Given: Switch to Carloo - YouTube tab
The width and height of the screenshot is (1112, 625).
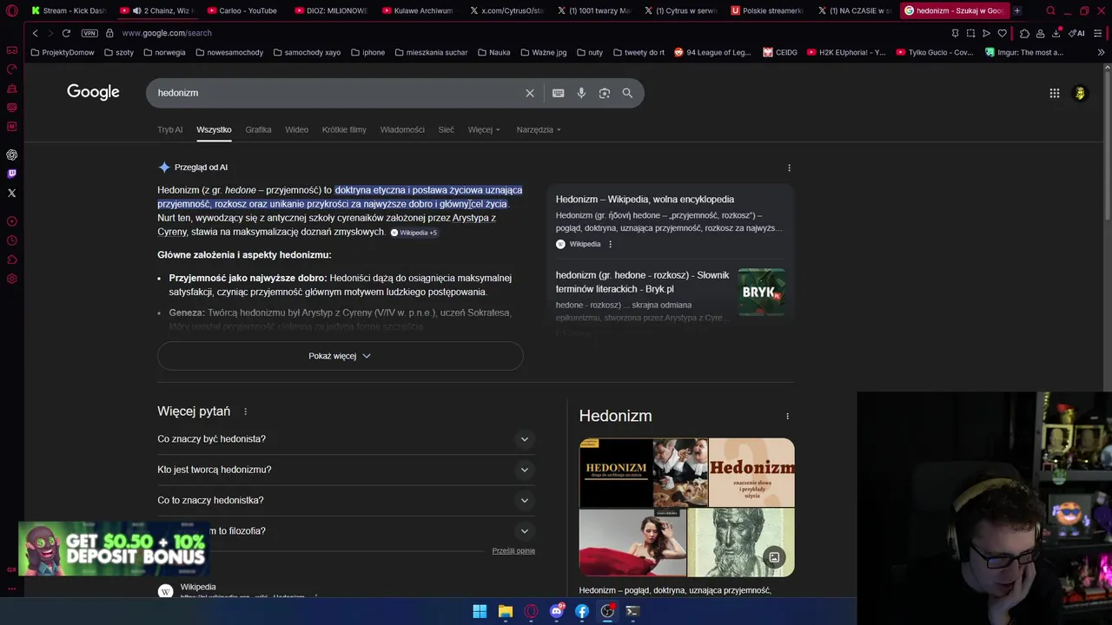Looking at the screenshot, I should pos(244,11).
